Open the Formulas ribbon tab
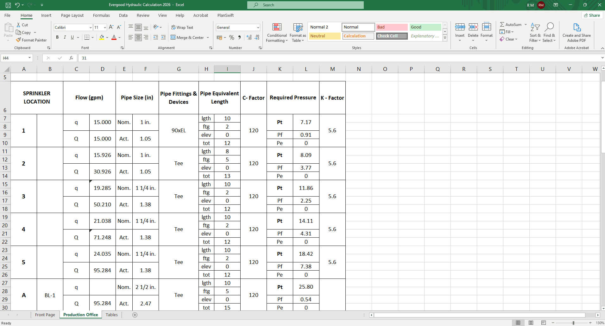Image resolution: width=605 pixels, height=326 pixels. coord(101,15)
